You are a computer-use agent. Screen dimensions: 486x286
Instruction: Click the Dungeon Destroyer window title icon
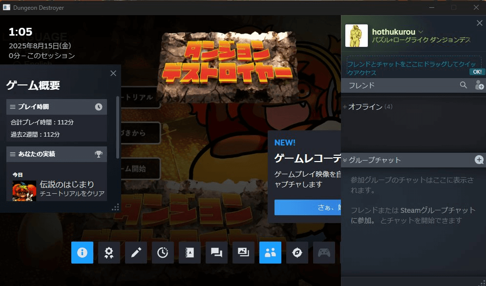(x=6, y=7)
